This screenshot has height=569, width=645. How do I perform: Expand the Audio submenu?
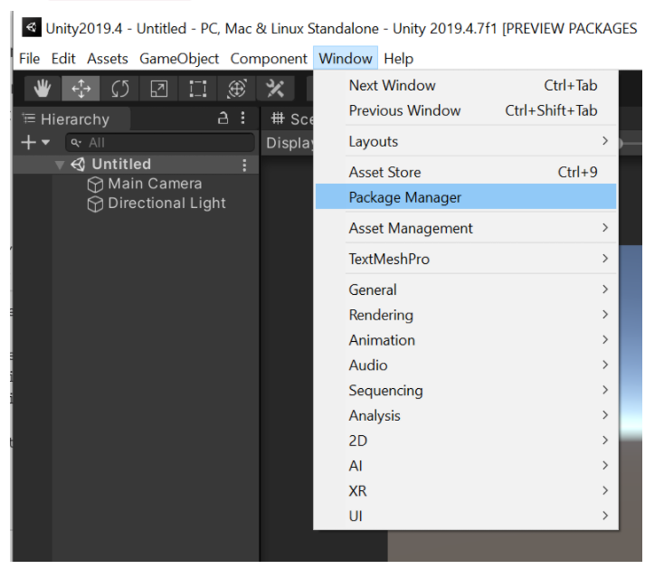click(466, 365)
